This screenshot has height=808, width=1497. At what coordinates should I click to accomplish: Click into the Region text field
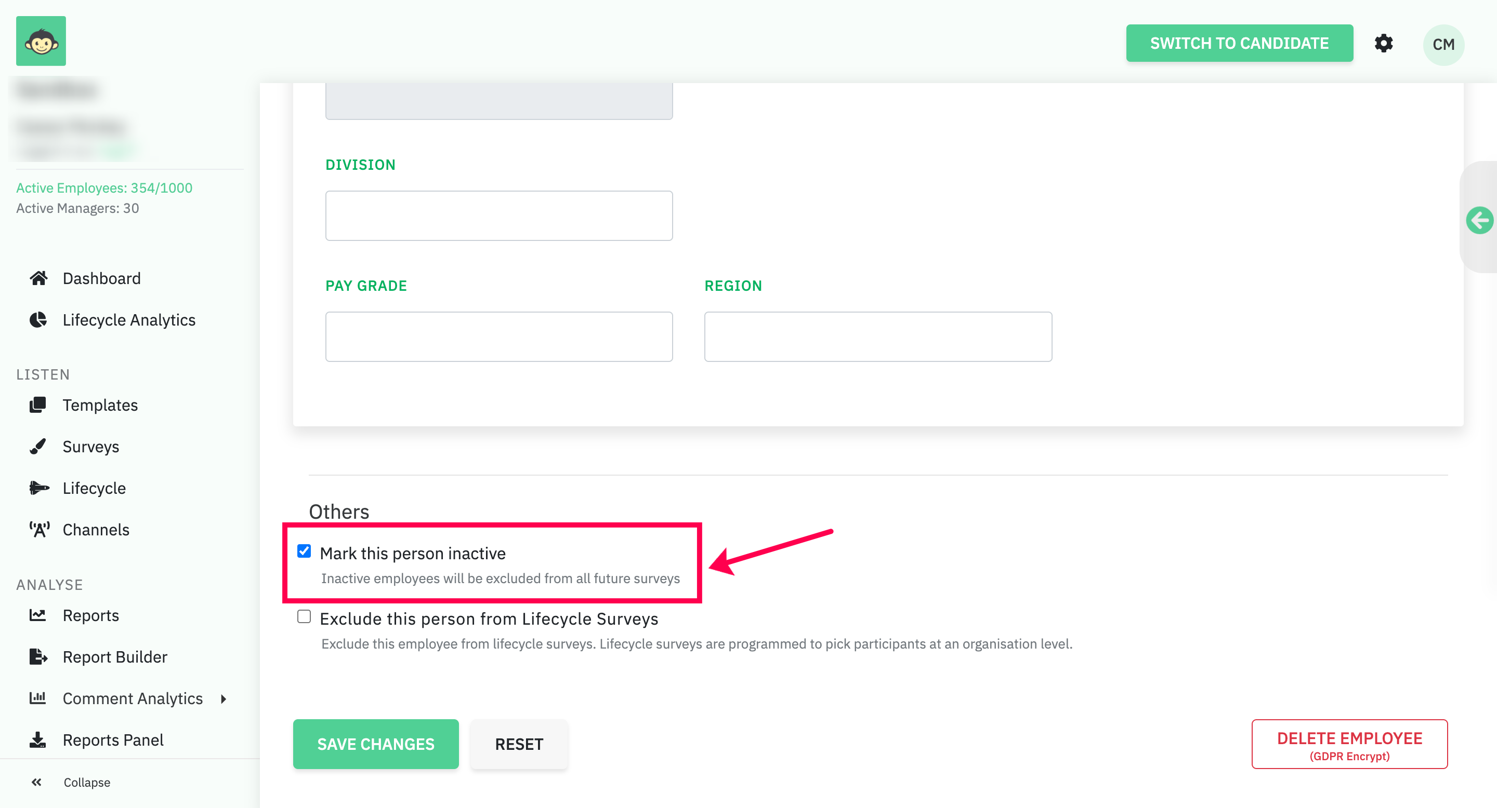877,336
